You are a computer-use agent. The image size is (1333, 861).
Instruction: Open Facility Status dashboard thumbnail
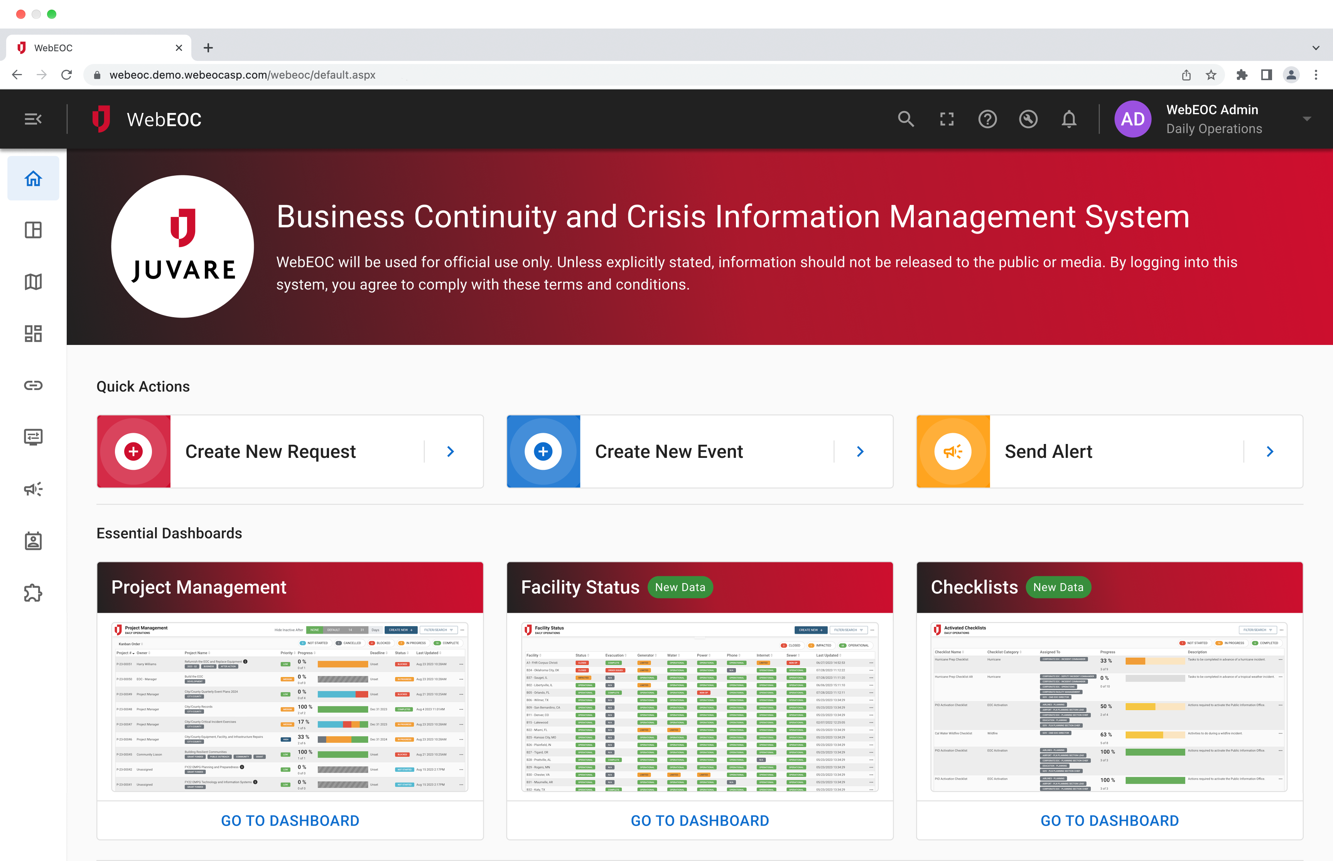point(700,707)
